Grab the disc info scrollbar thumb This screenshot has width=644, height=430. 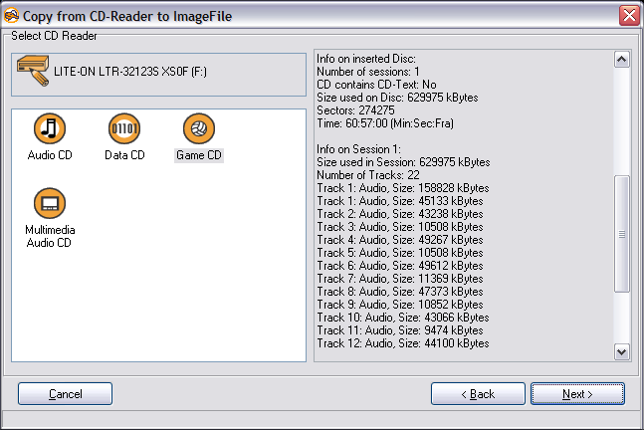click(622, 234)
